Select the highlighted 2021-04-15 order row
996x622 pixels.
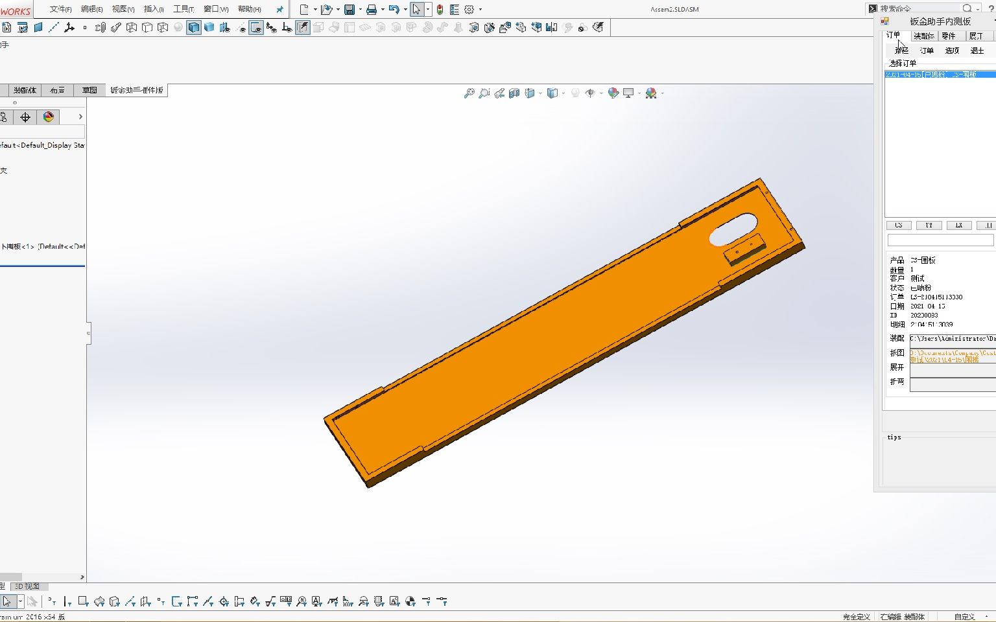click(940, 75)
